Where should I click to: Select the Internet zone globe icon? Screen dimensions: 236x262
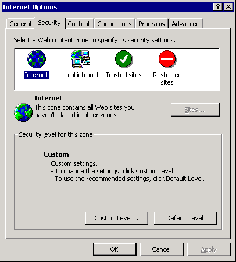(37, 59)
